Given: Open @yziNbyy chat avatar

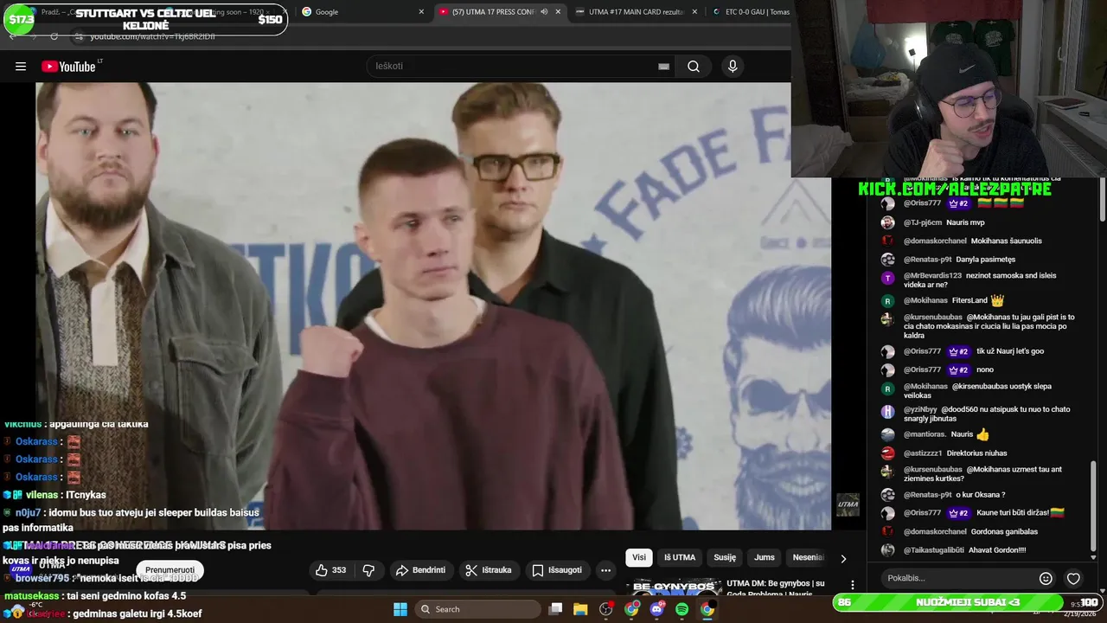Looking at the screenshot, I should tap(887, 412).
